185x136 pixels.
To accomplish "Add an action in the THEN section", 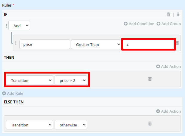I will pos(168,66).
